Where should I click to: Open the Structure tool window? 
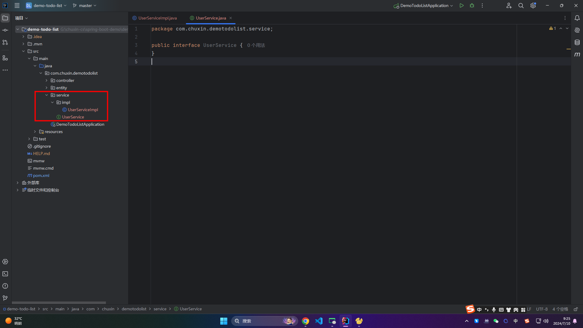[5, 58]
